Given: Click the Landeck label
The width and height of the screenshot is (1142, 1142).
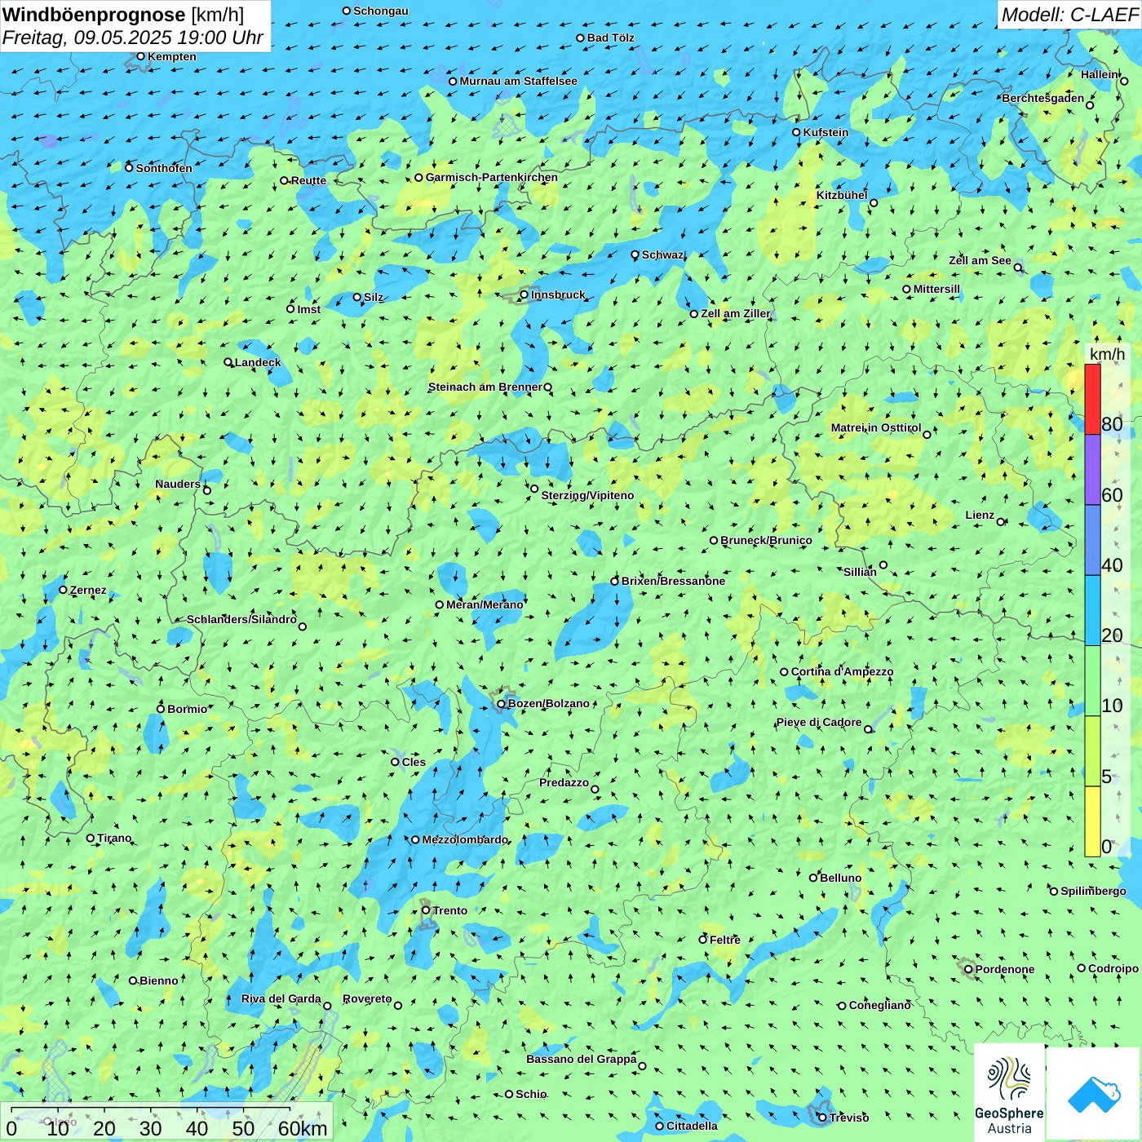Looking at the screenshot, I should tap(258, 362).
